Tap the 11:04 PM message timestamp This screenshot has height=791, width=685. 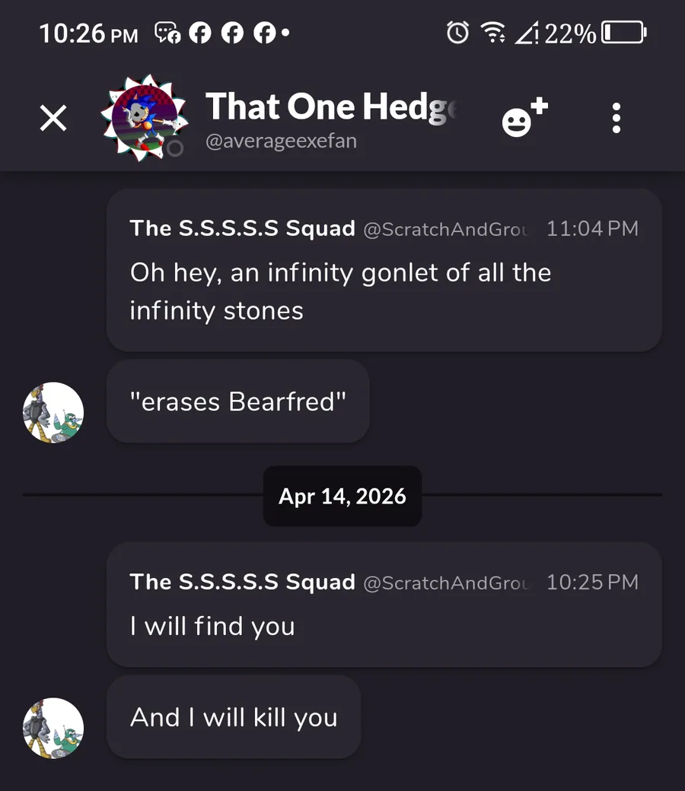tap(592, 228)
